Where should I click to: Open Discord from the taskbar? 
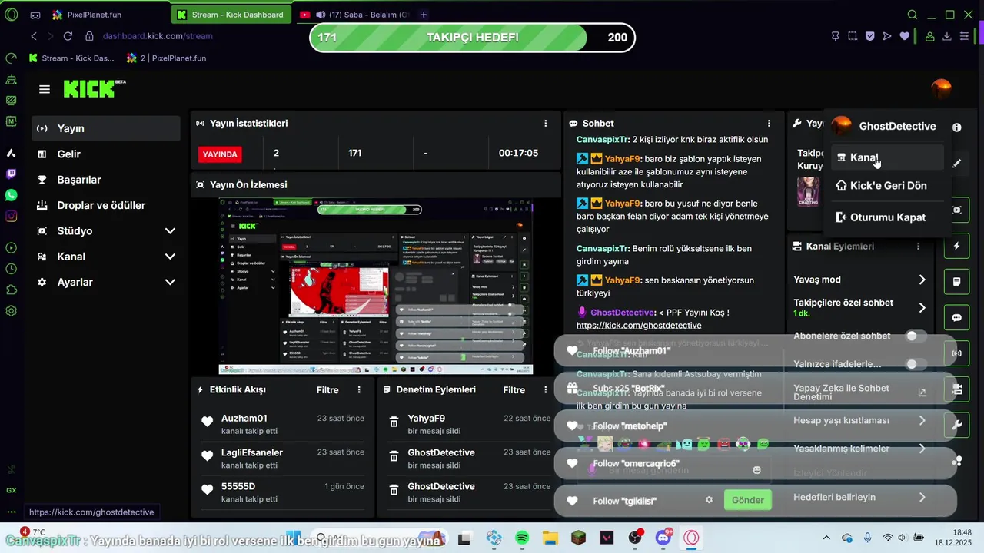point(663,538)
